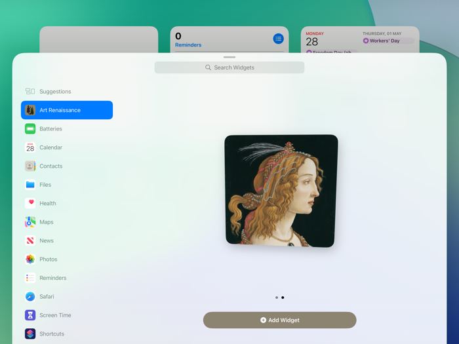Click the Photos flower icon
459x344 pixels.
(x=30, y=259)
